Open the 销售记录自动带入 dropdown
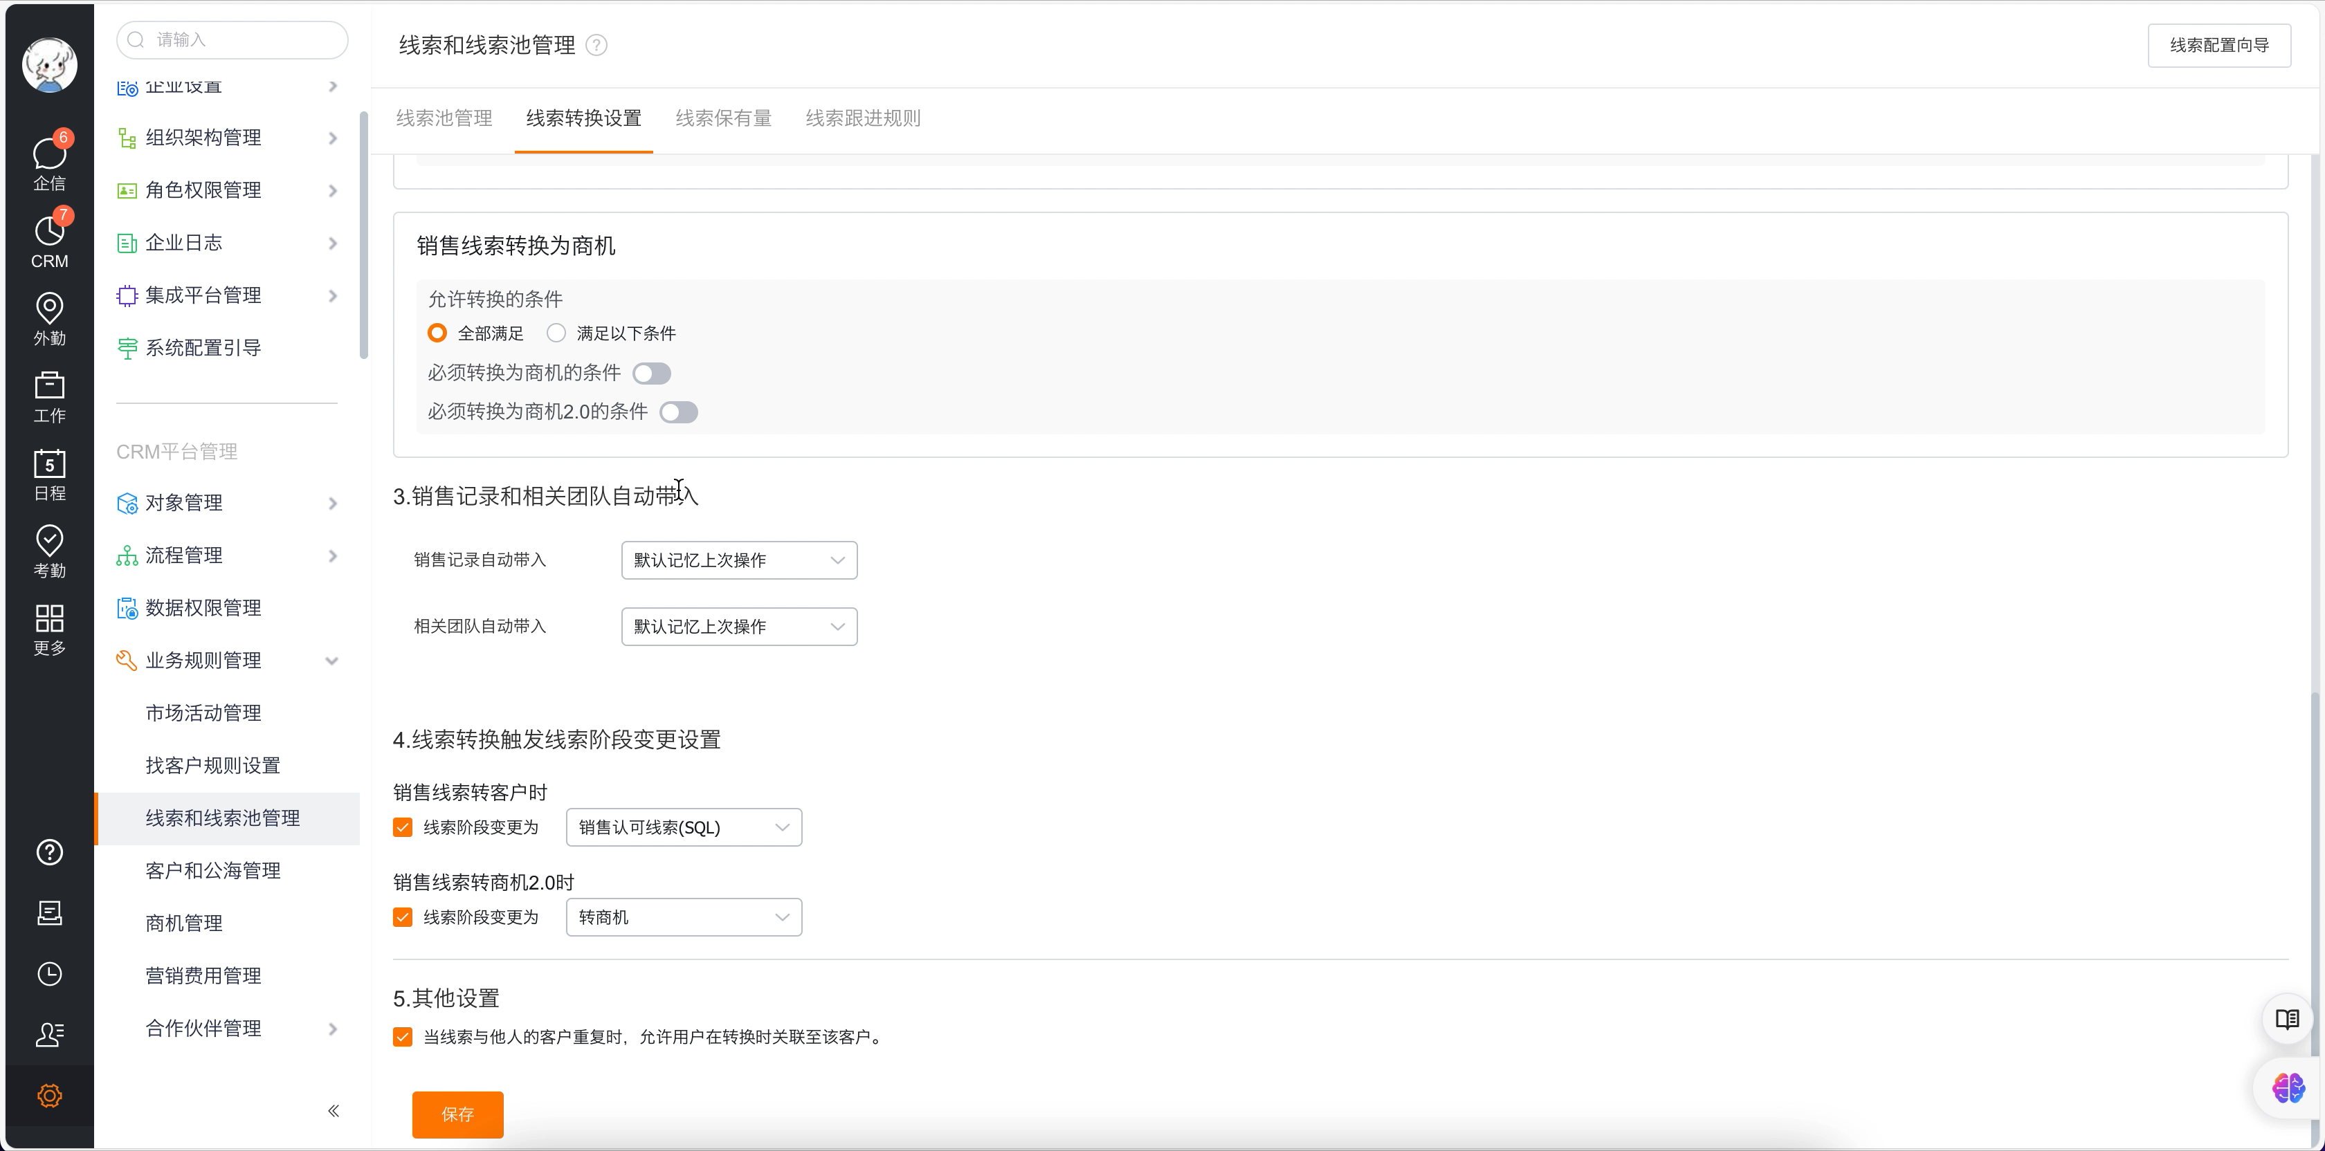Image resolution: width=2325 pixels, height=1151 pixels. pyautogui.click(x=739, y=560)
